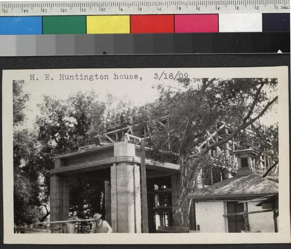The height and width of the screenshot is (249, 291).
Task: Click the 'H. E. Huntington house' caption text
Action: pos(86,77)
